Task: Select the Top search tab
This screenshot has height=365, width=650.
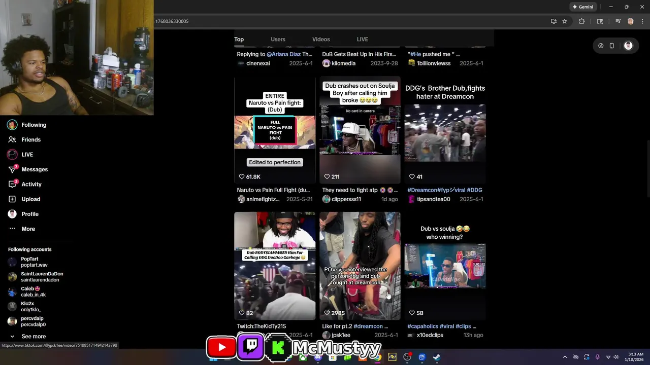Action: (239, 39)
